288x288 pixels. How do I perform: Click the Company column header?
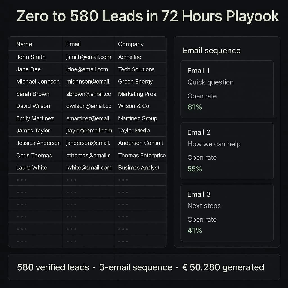point(131,44)
